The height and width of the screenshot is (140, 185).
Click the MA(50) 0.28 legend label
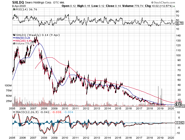23,38
